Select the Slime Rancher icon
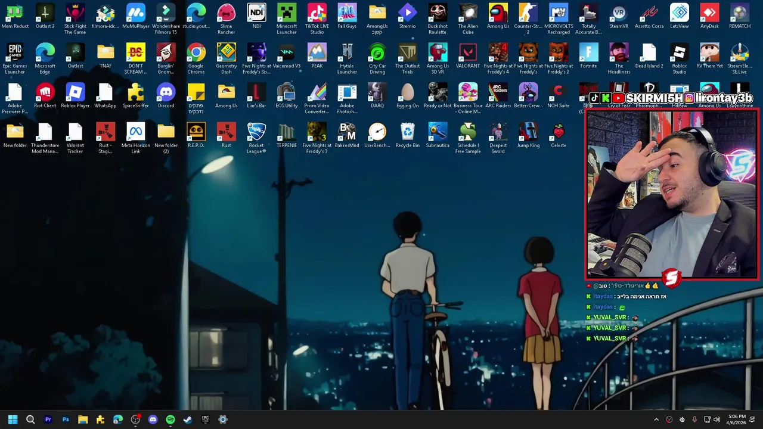763x429 pixels. [x=226, y=19]
